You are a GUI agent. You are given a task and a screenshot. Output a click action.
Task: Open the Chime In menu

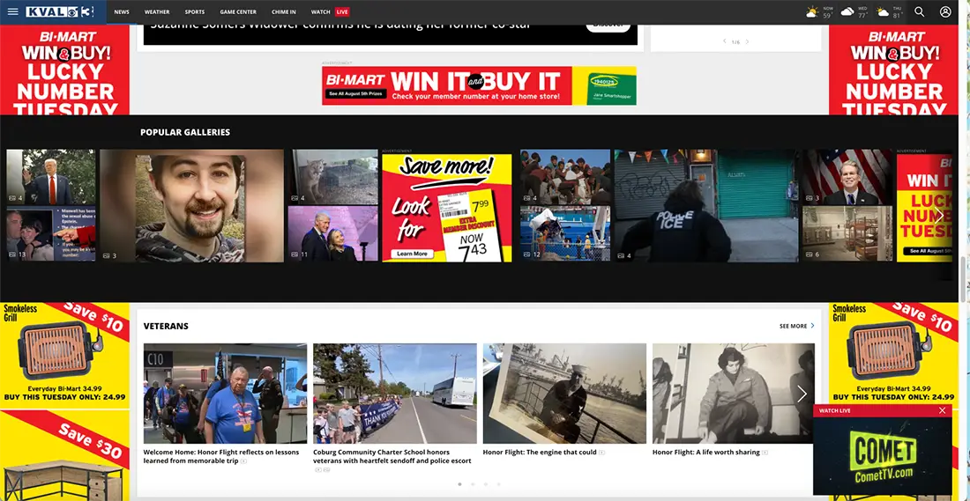[x=284, y=11]
